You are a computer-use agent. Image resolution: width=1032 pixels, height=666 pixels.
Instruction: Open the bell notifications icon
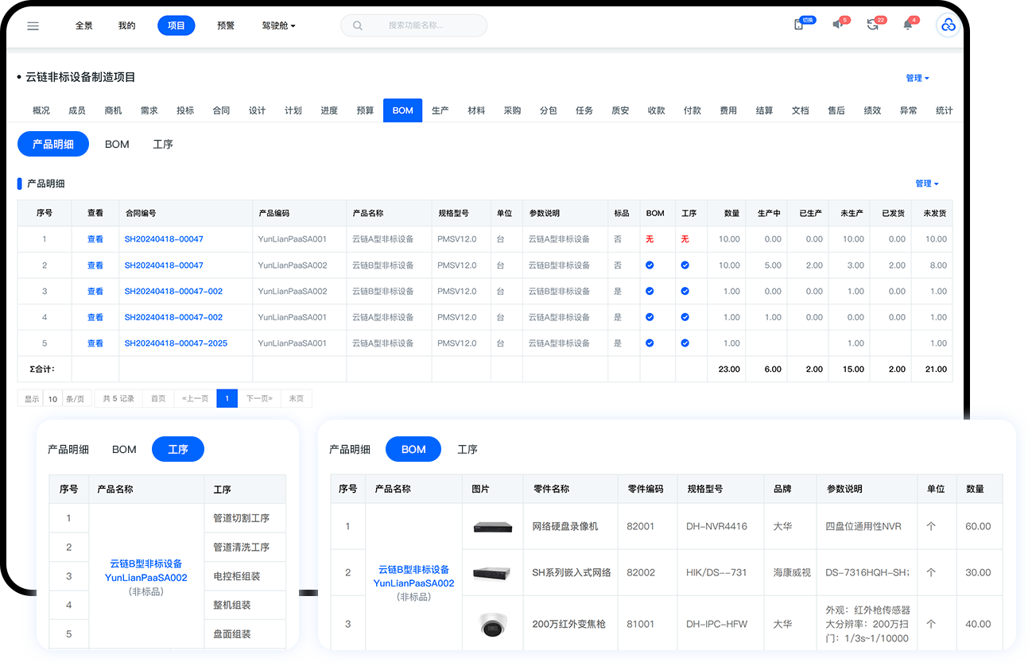(907, 25)
